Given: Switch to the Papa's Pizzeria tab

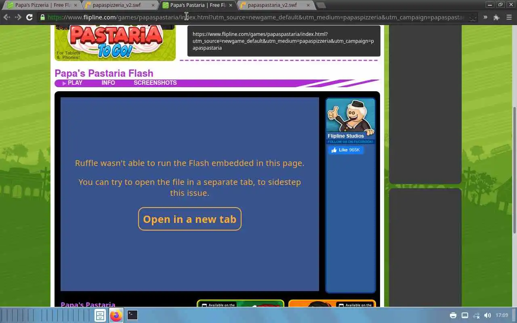Looking at the screenshot, I should tap(42, 5).
